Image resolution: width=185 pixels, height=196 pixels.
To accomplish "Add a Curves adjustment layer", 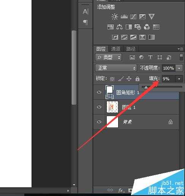I will coord(133,16).
